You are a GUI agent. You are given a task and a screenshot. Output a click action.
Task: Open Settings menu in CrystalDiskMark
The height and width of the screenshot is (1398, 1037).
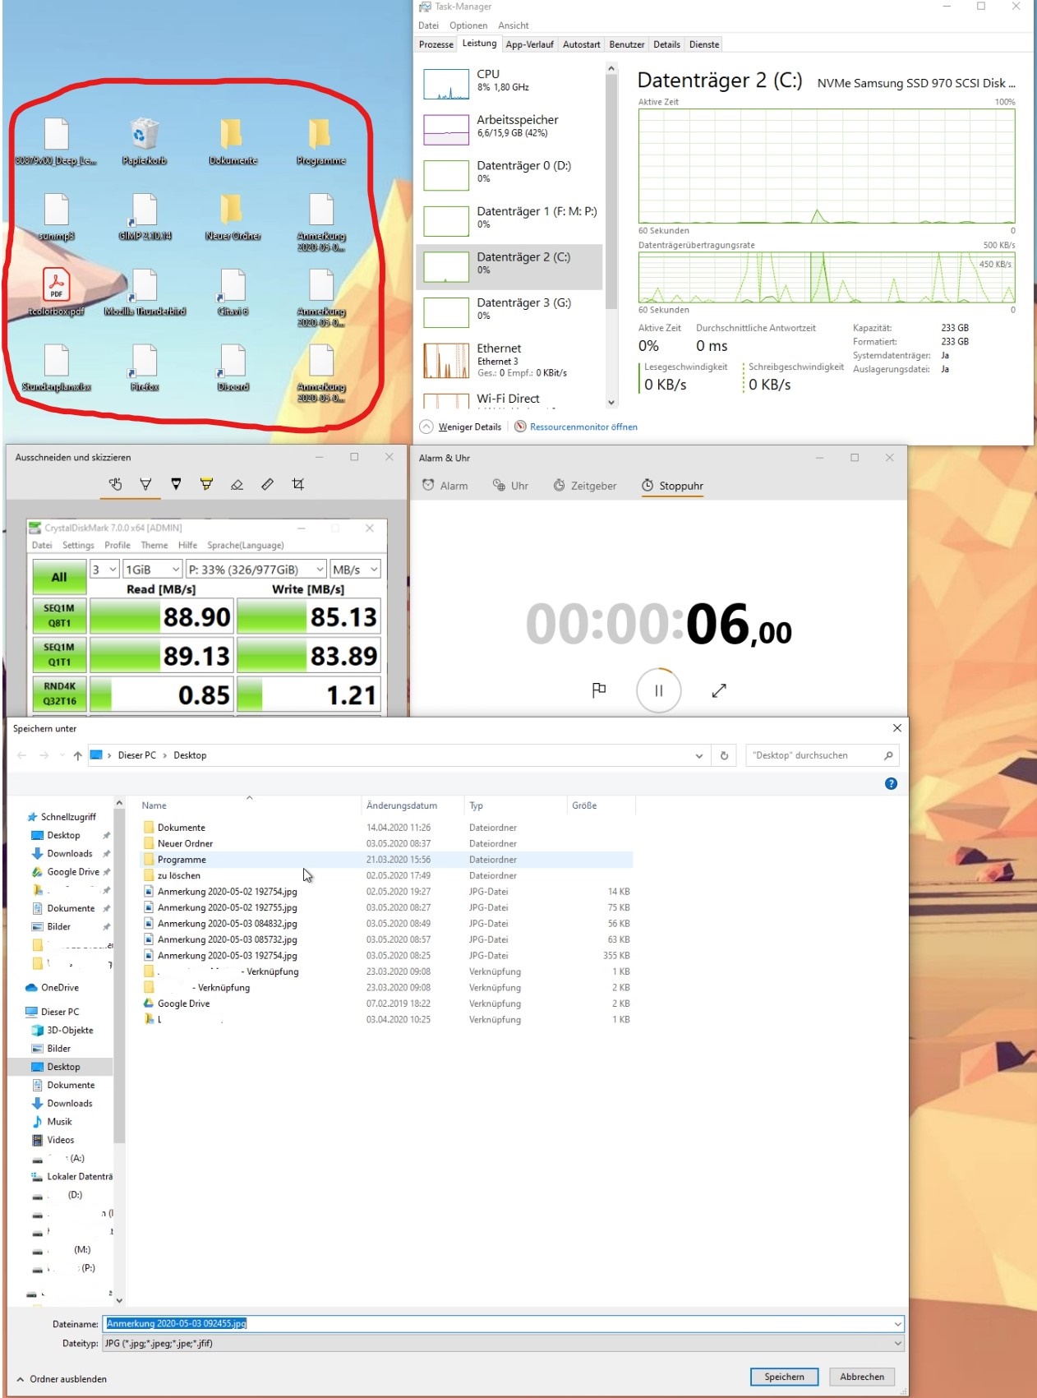[x=78, y=545]
